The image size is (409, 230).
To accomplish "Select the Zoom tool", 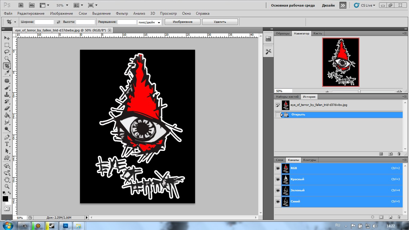I will click(7, 187).
